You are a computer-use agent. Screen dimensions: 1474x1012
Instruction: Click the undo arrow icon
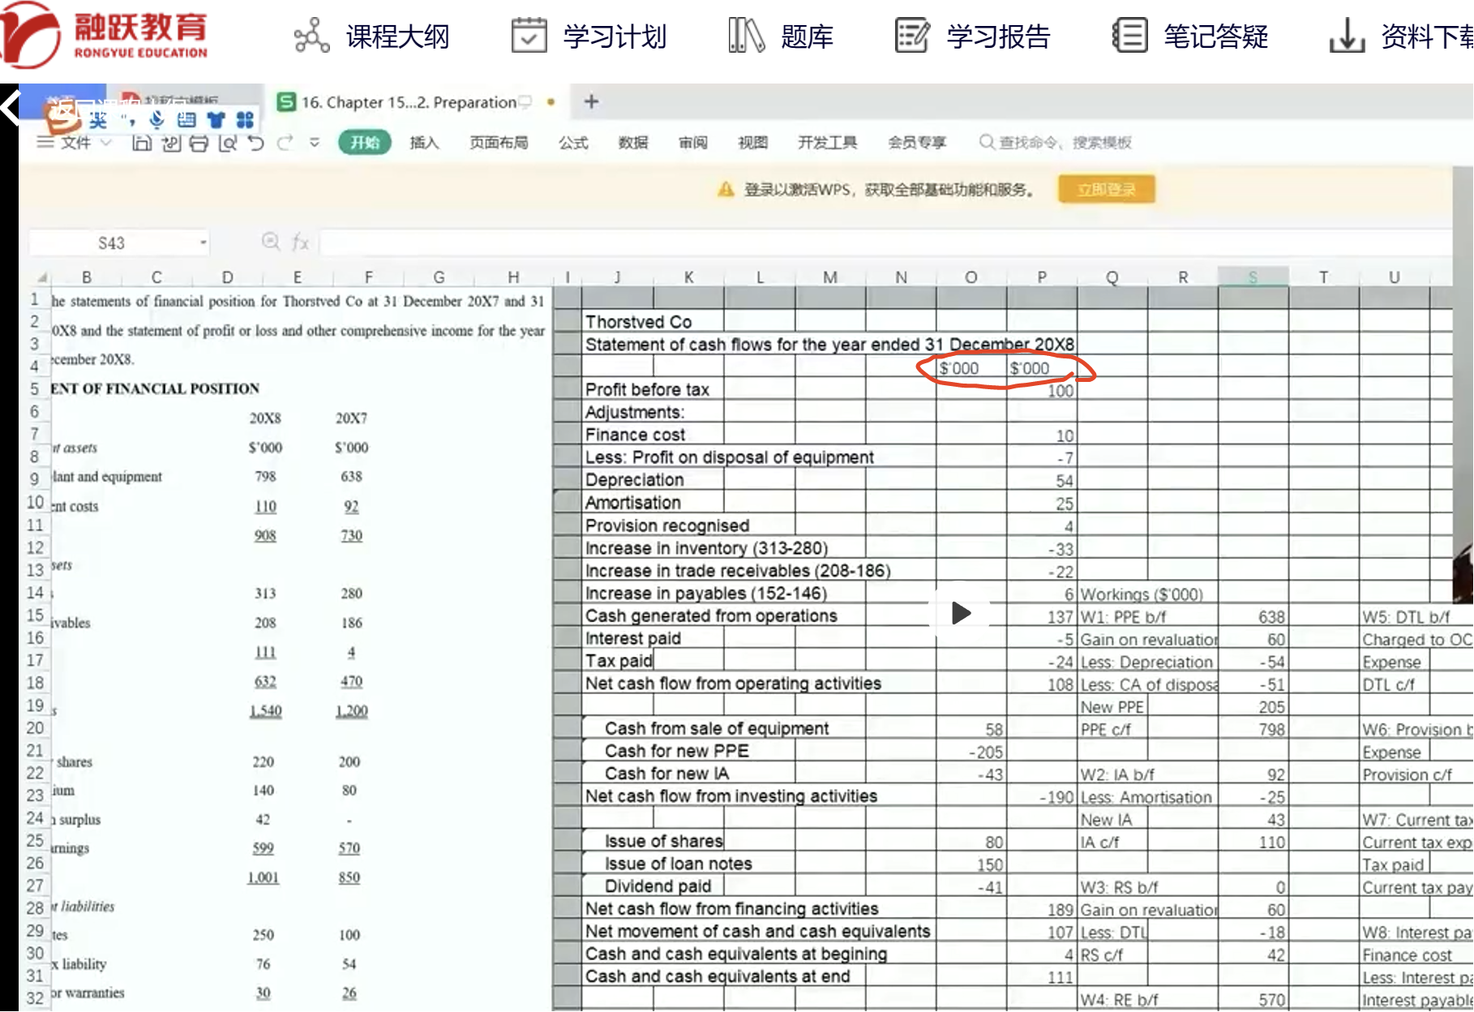point(256,144)
